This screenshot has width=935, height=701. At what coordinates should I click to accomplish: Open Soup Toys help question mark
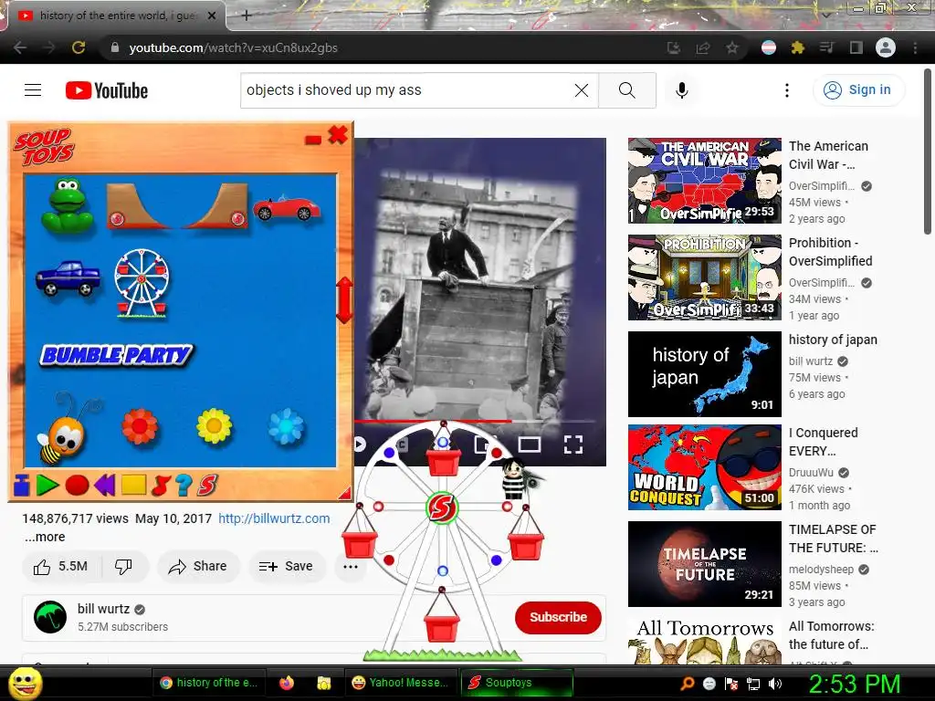(184, 486)
